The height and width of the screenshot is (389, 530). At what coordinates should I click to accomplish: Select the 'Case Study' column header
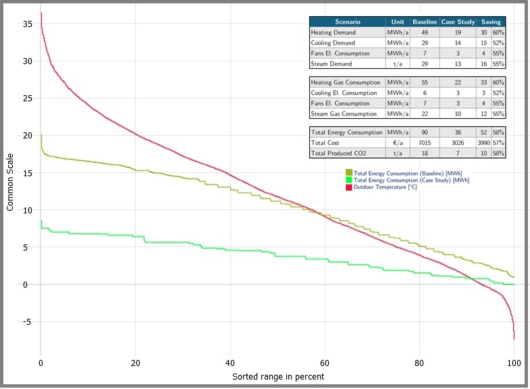(x=458, y=22)
